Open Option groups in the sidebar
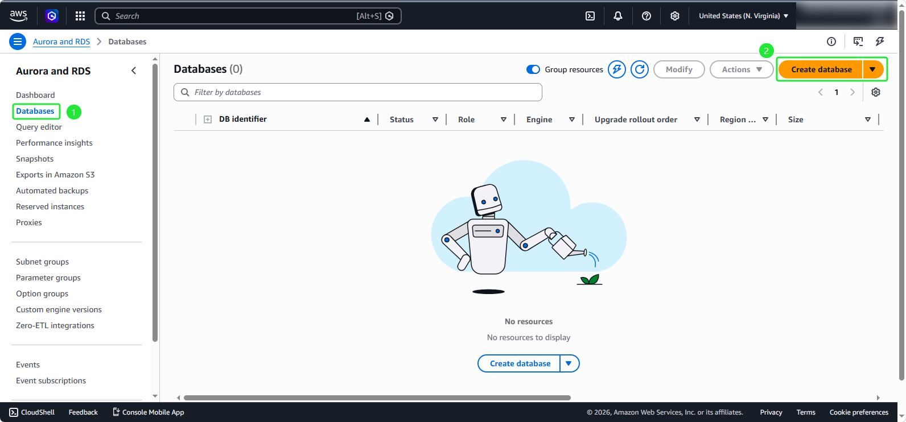This screenshot has height=422, width=906. (x=42, y=293)
